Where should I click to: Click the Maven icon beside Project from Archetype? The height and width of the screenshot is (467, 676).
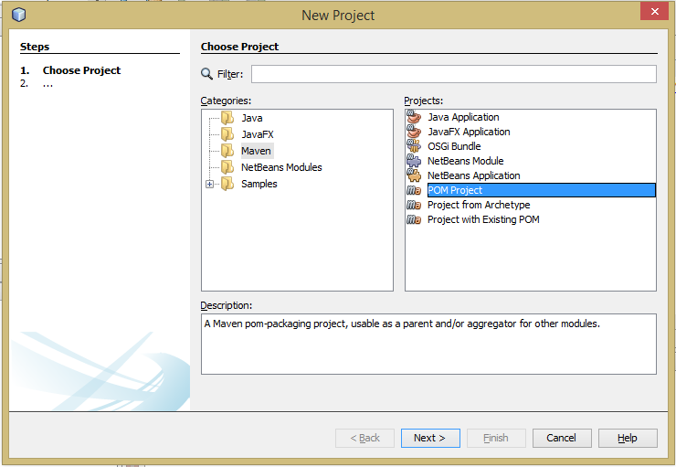[x=414, y=205]
